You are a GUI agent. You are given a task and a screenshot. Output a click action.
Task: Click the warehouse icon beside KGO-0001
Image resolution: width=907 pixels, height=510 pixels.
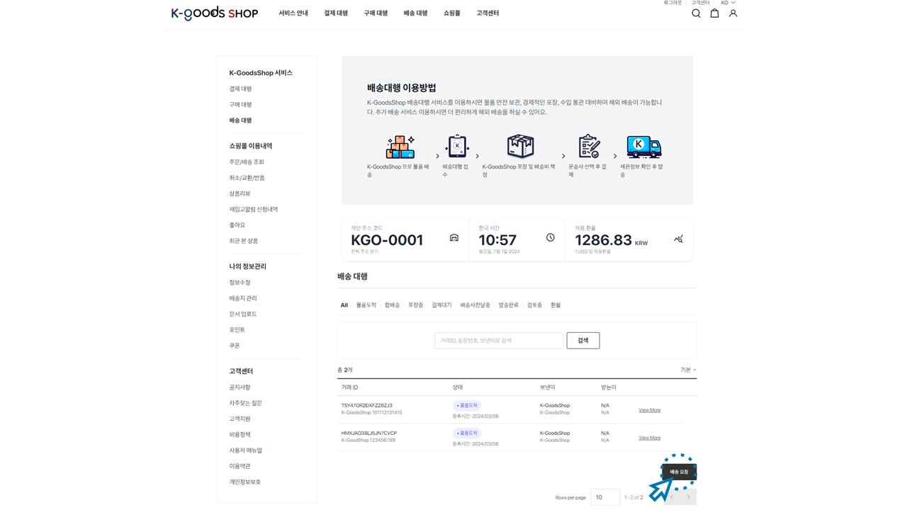454,238
